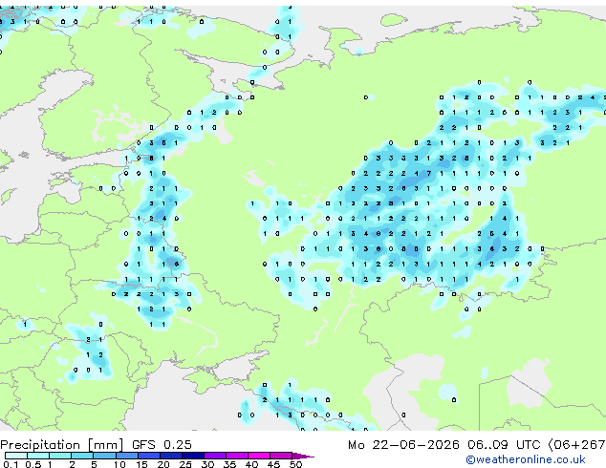Viewport: 606px width, 468px height.
Task: Click the 35–40 mm legend color box
Action: (x=237, y=456)
